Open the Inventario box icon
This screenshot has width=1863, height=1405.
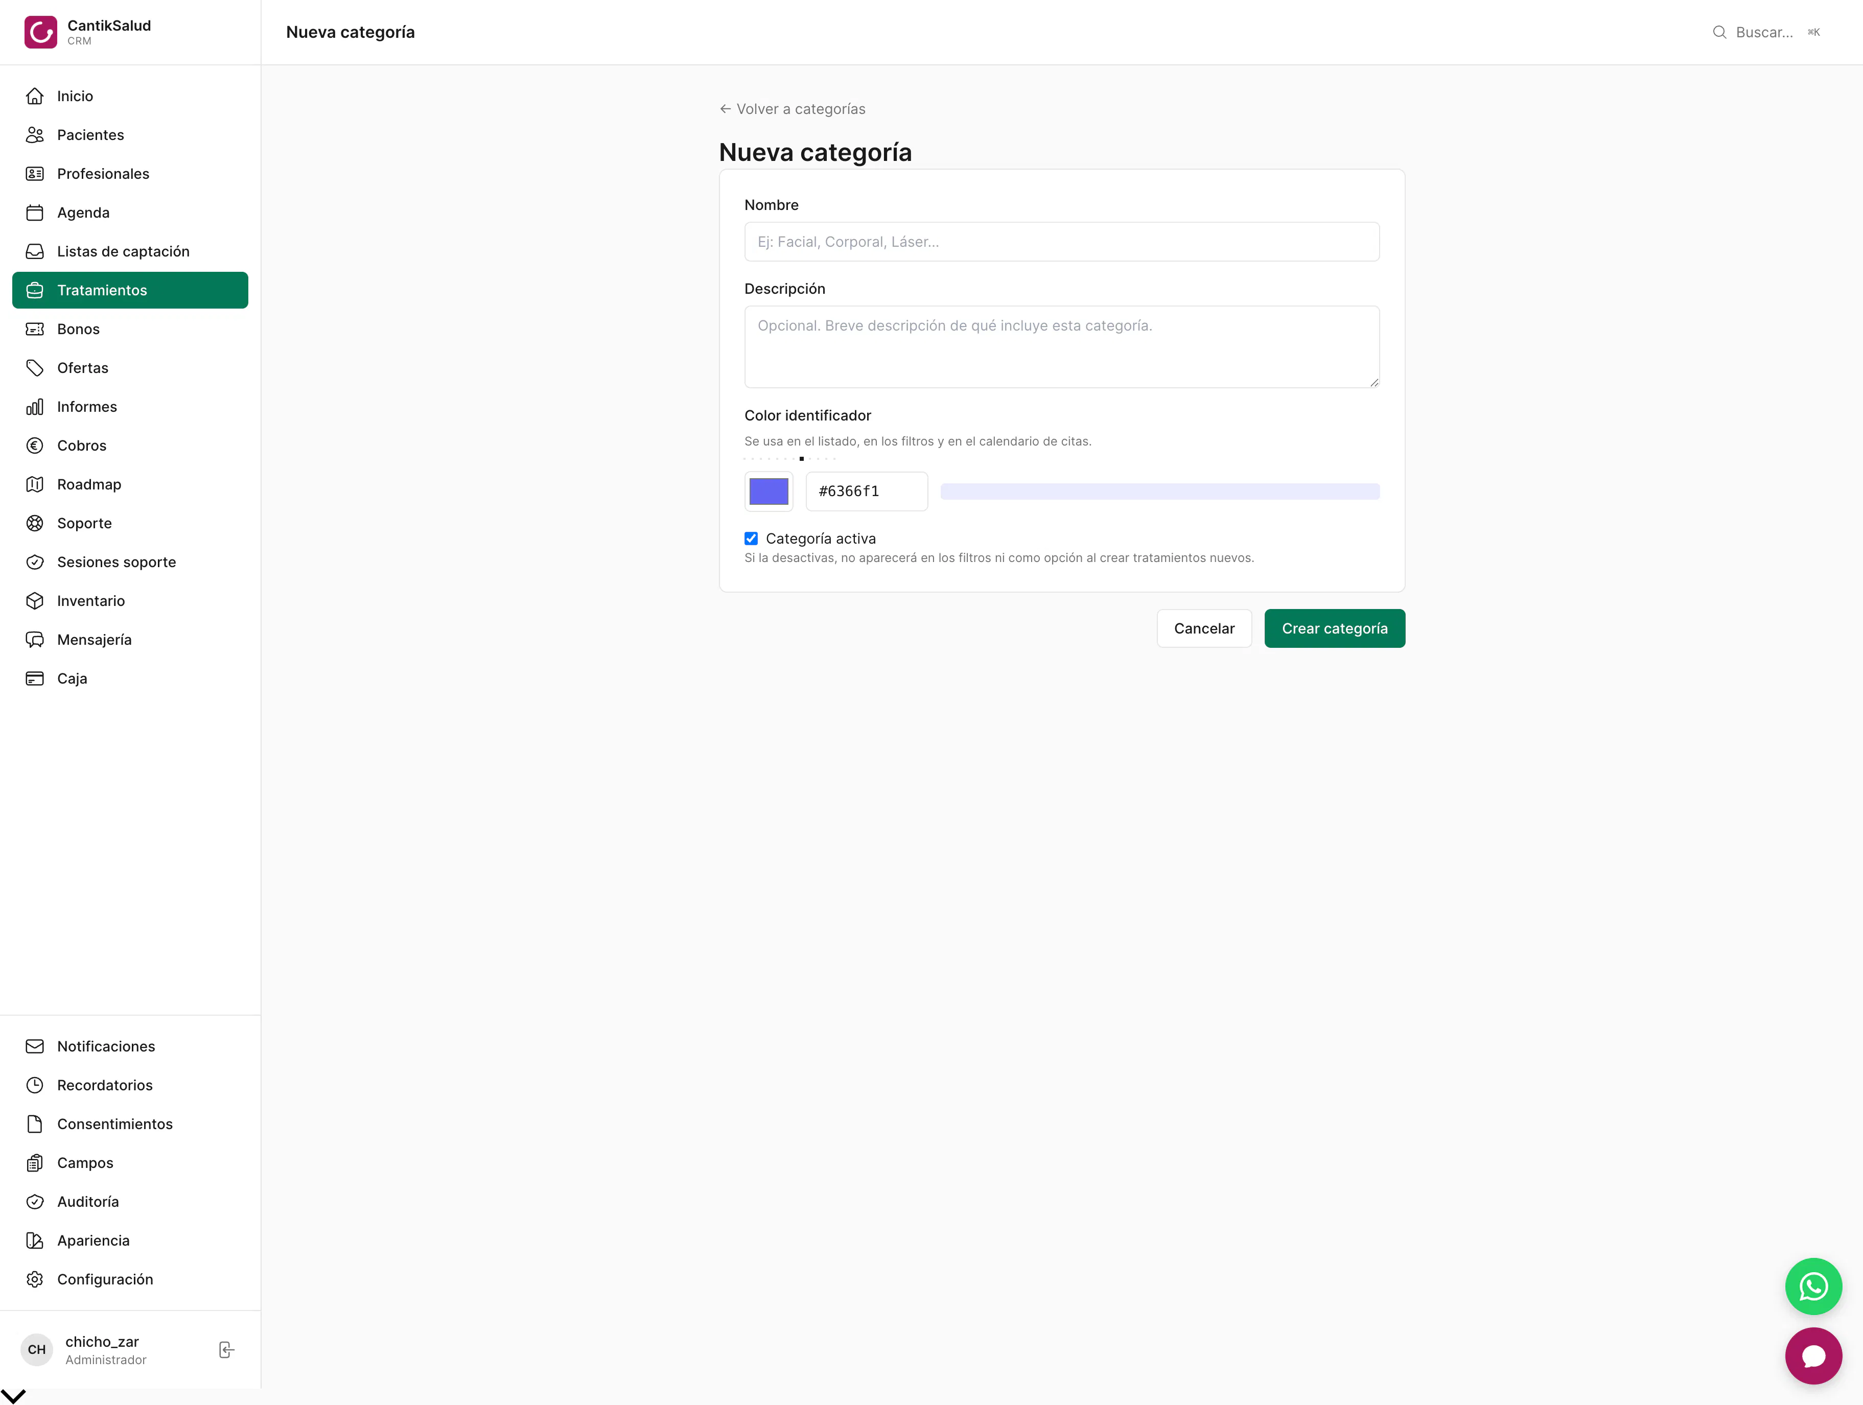click(x=35, y=601)
